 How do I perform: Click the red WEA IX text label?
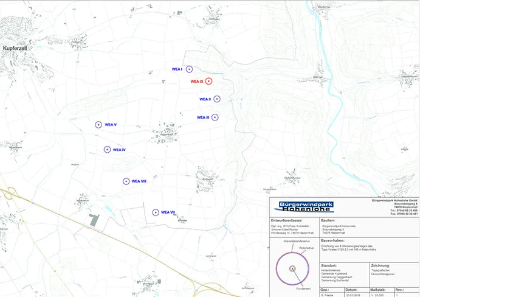197,81
